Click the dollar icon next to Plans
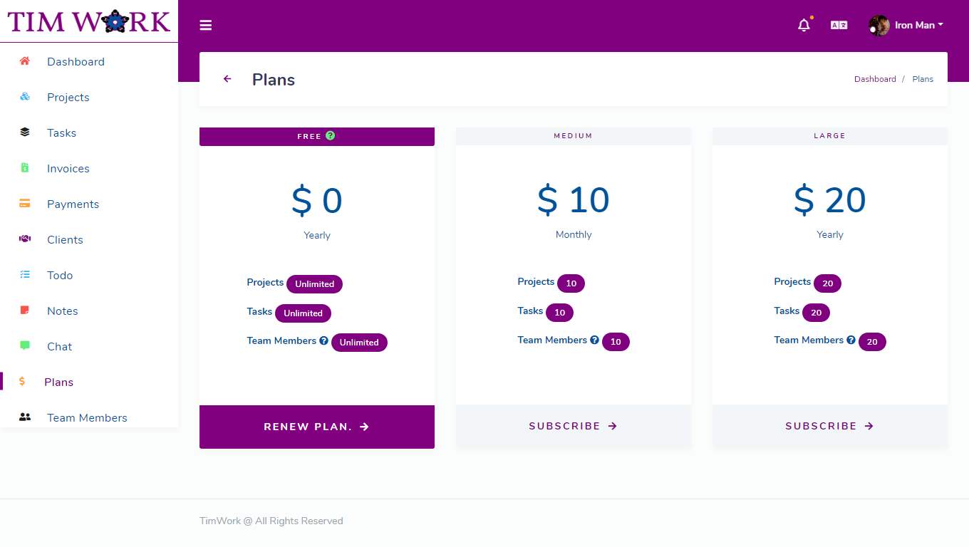The height and width of the screenshot is (547, 969). coord(24,382)
